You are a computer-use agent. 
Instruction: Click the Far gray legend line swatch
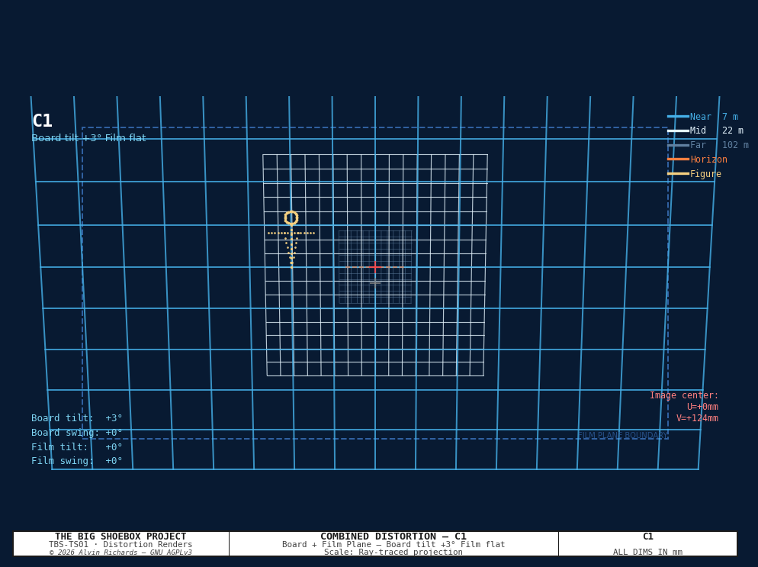pyautogui.click(x=678, y=145)
